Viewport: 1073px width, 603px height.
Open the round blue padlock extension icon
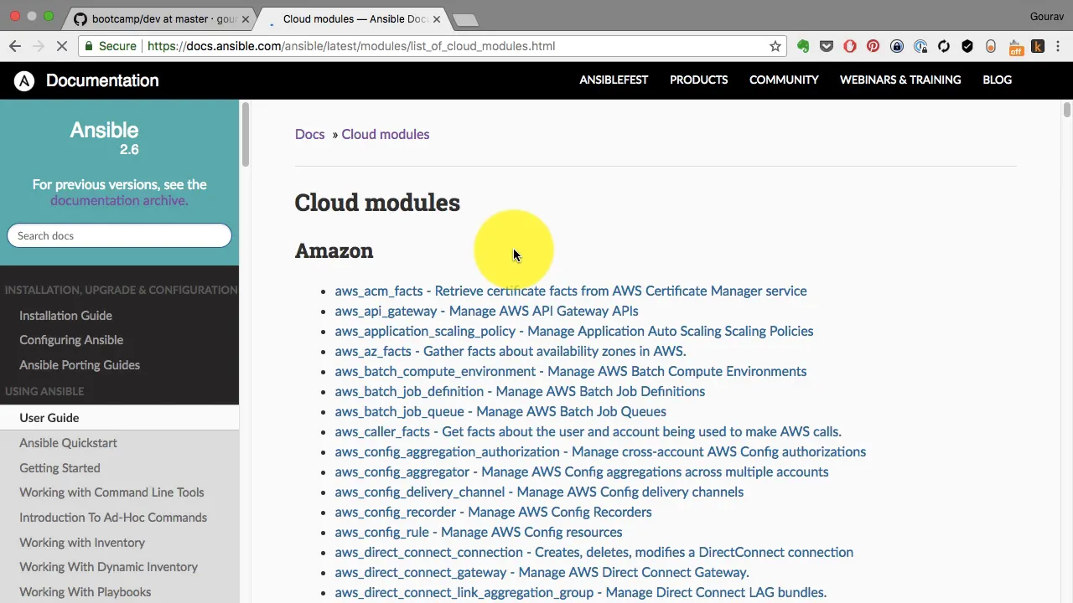click(897, 46)
